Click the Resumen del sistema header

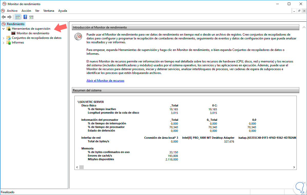point(185,90)
